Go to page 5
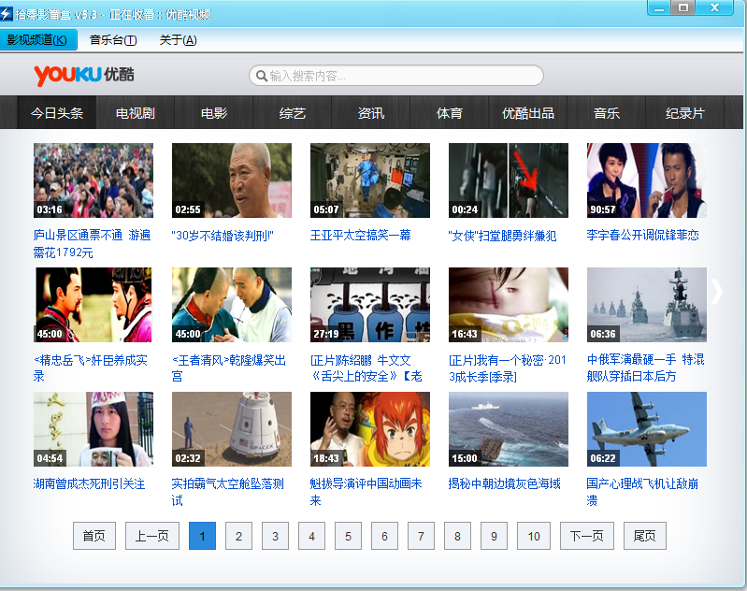Viewport: 747px width, 591px height. 347,536
